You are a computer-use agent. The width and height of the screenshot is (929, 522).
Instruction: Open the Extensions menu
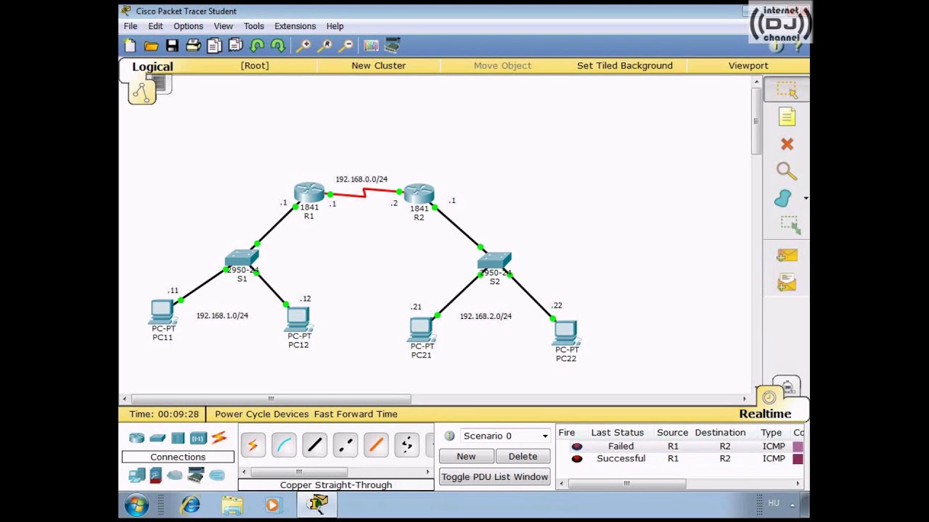pyautogui.click(x=295, y=26)
